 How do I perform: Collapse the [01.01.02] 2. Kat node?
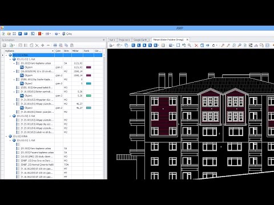point(10,116)
